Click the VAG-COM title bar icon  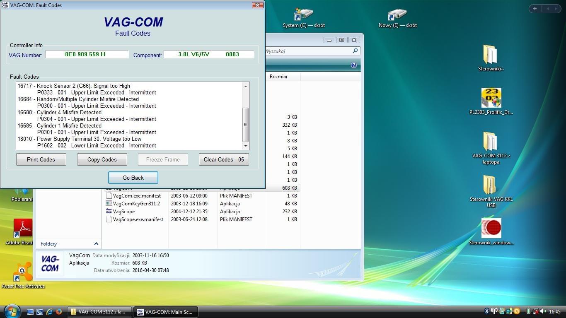coord(5,5)
